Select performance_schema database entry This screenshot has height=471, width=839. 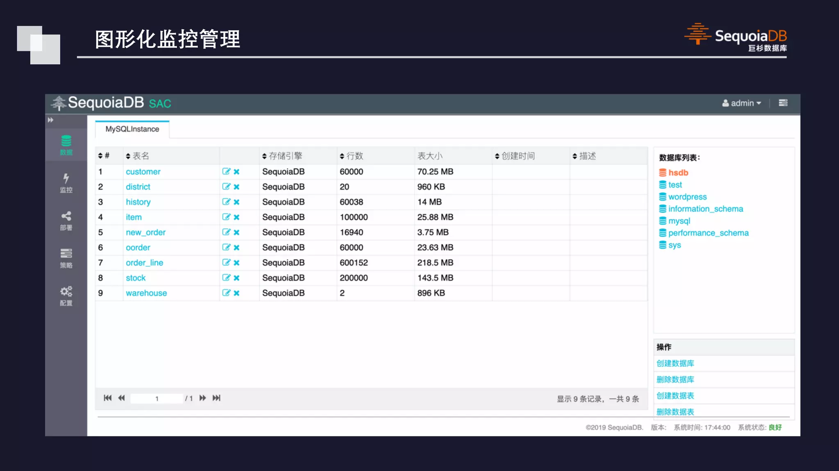click(x=708, y=233)
